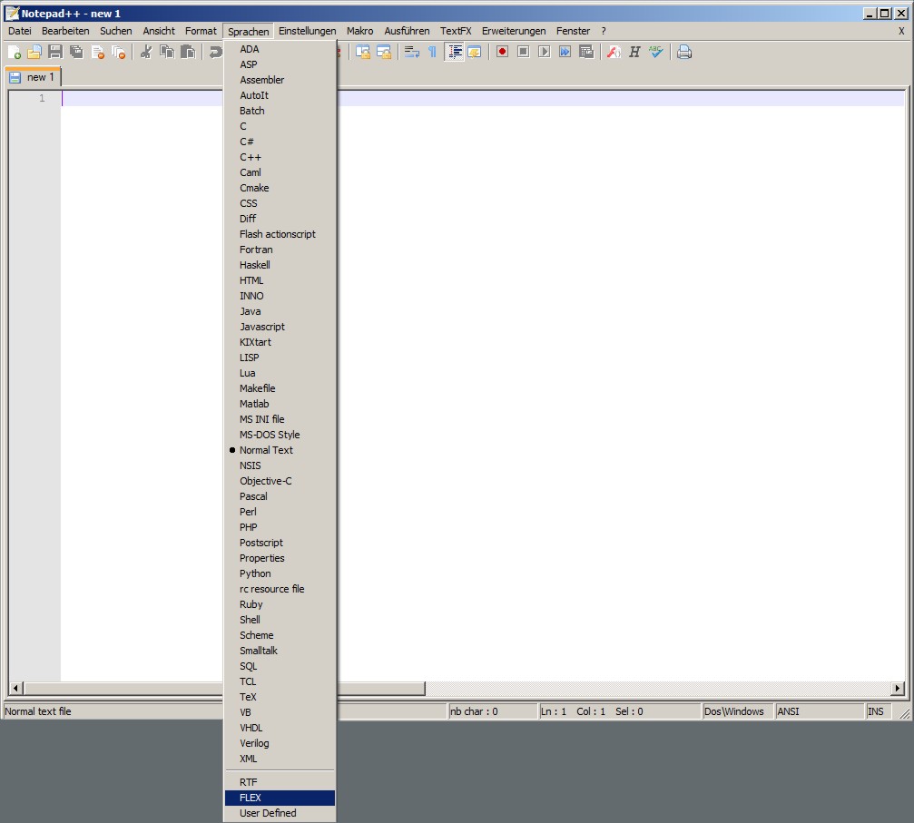Open the Suchen menu

tap(115, 31)
